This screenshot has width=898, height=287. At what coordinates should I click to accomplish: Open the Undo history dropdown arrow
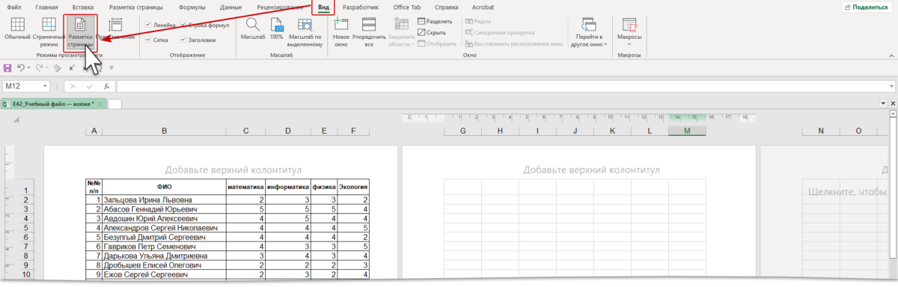tap(28, 67)
